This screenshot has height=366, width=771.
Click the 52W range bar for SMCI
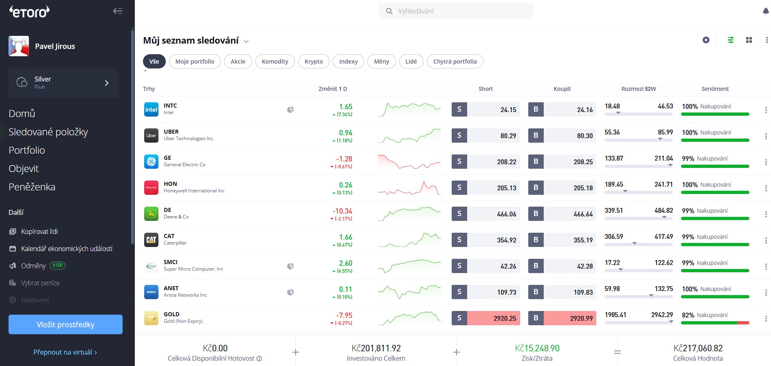[639, 271]
